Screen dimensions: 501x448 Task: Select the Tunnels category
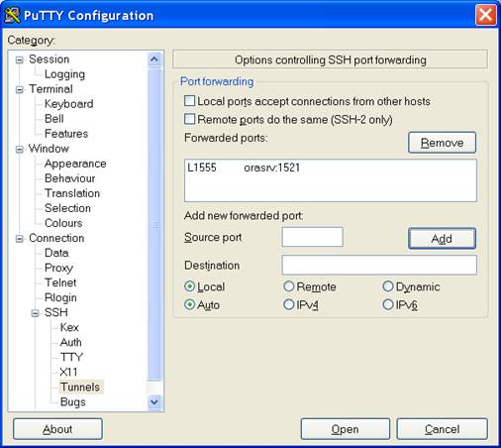pyautogui.click(x=80, y=387)
